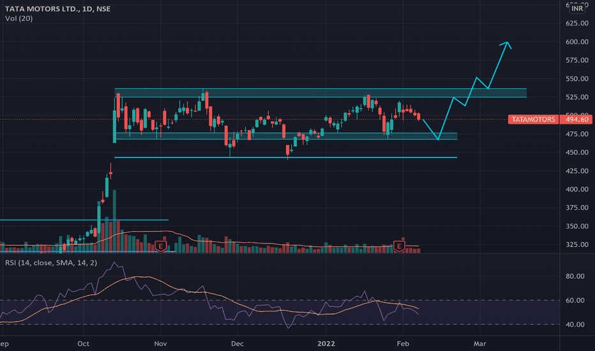Click the 525.00 price axis label

(x=576, y=97)
